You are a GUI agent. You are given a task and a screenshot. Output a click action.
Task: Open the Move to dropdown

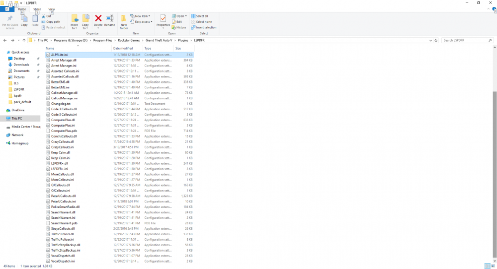point(75,27)
